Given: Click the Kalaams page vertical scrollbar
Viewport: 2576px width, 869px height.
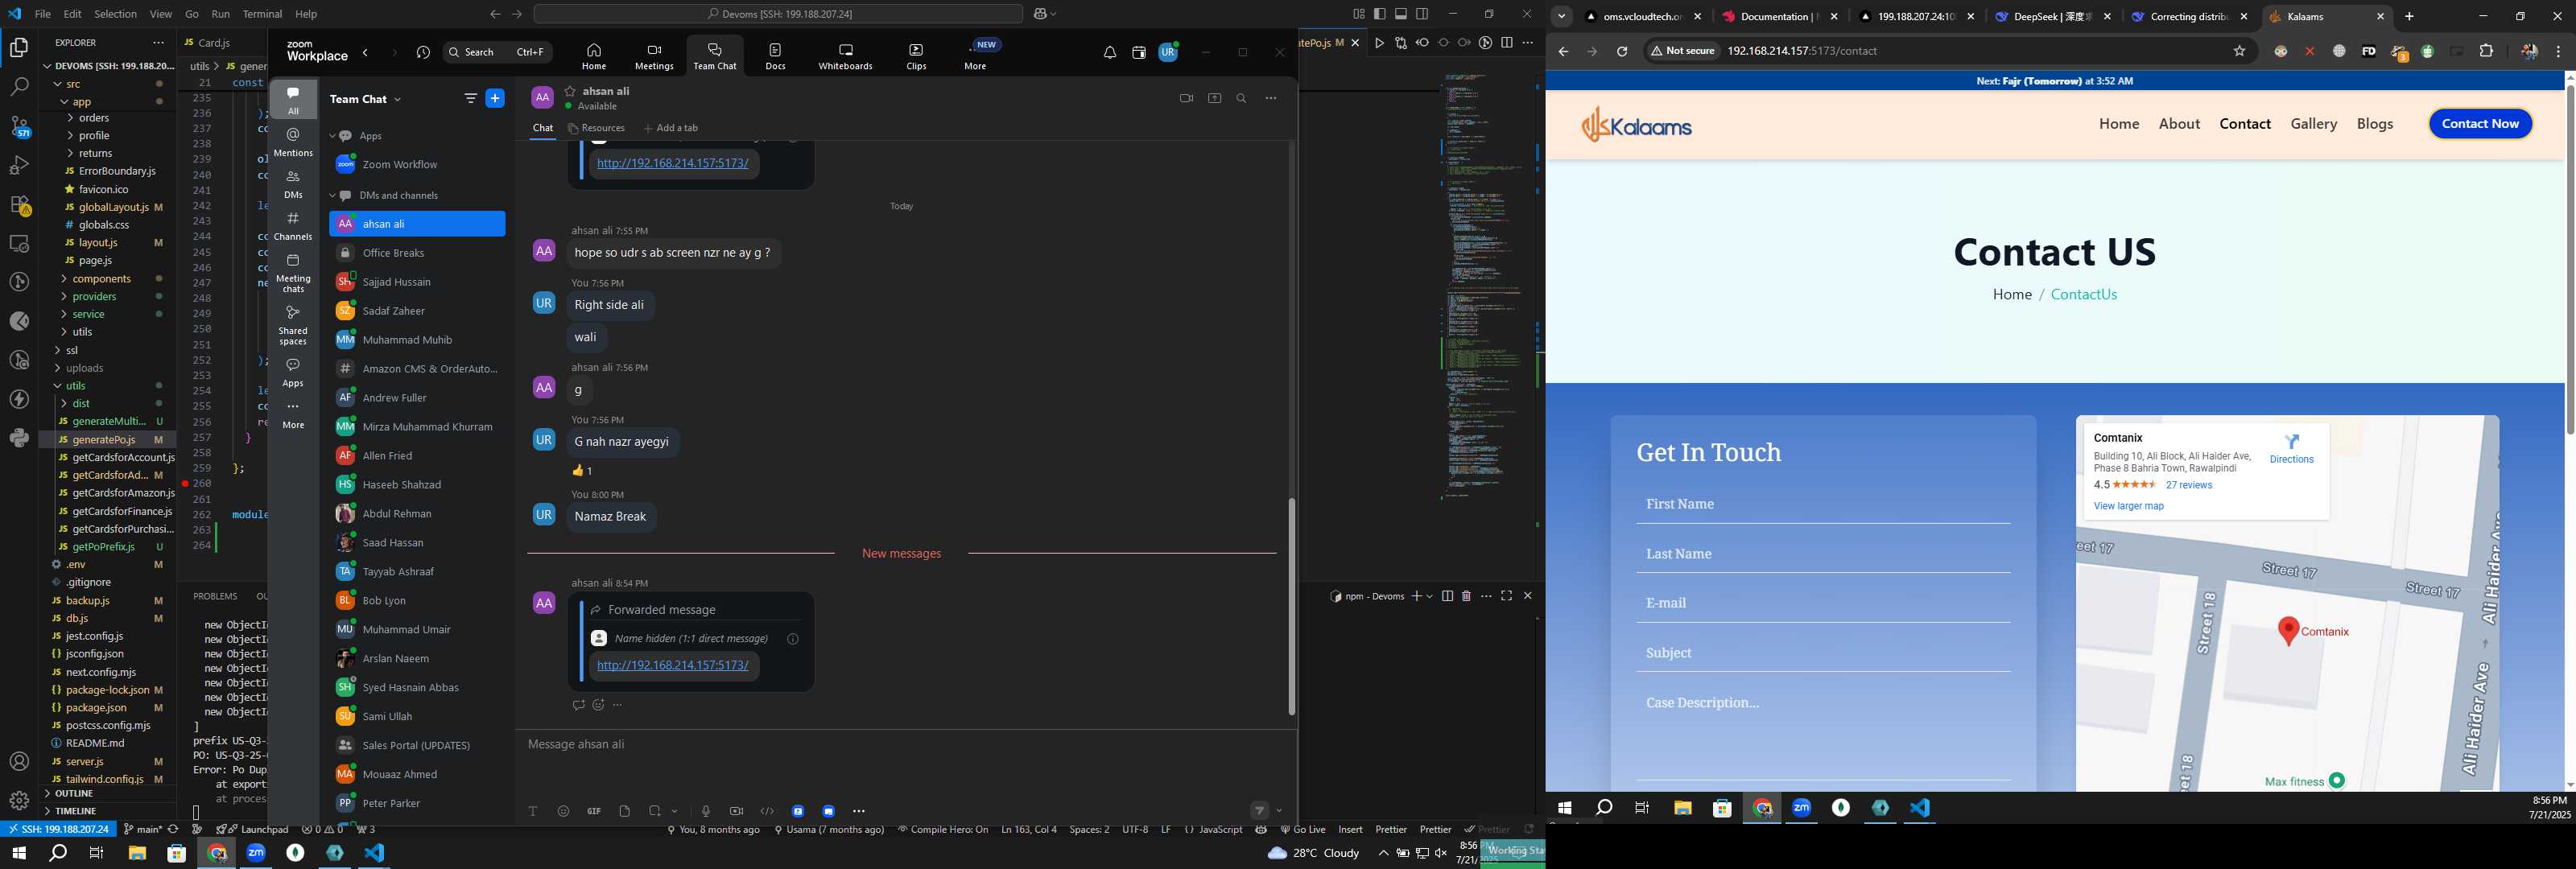Looking at the screenshot, I should click(2569, 258).
